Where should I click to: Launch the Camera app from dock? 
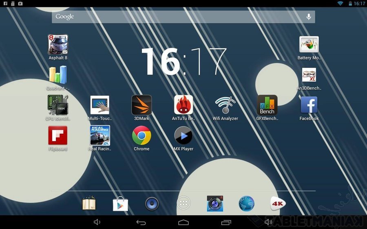pyautogui.click(x=215, y=203)
